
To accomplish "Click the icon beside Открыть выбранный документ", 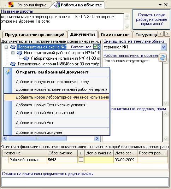I will pyautogui.click(x=8, y=72).
